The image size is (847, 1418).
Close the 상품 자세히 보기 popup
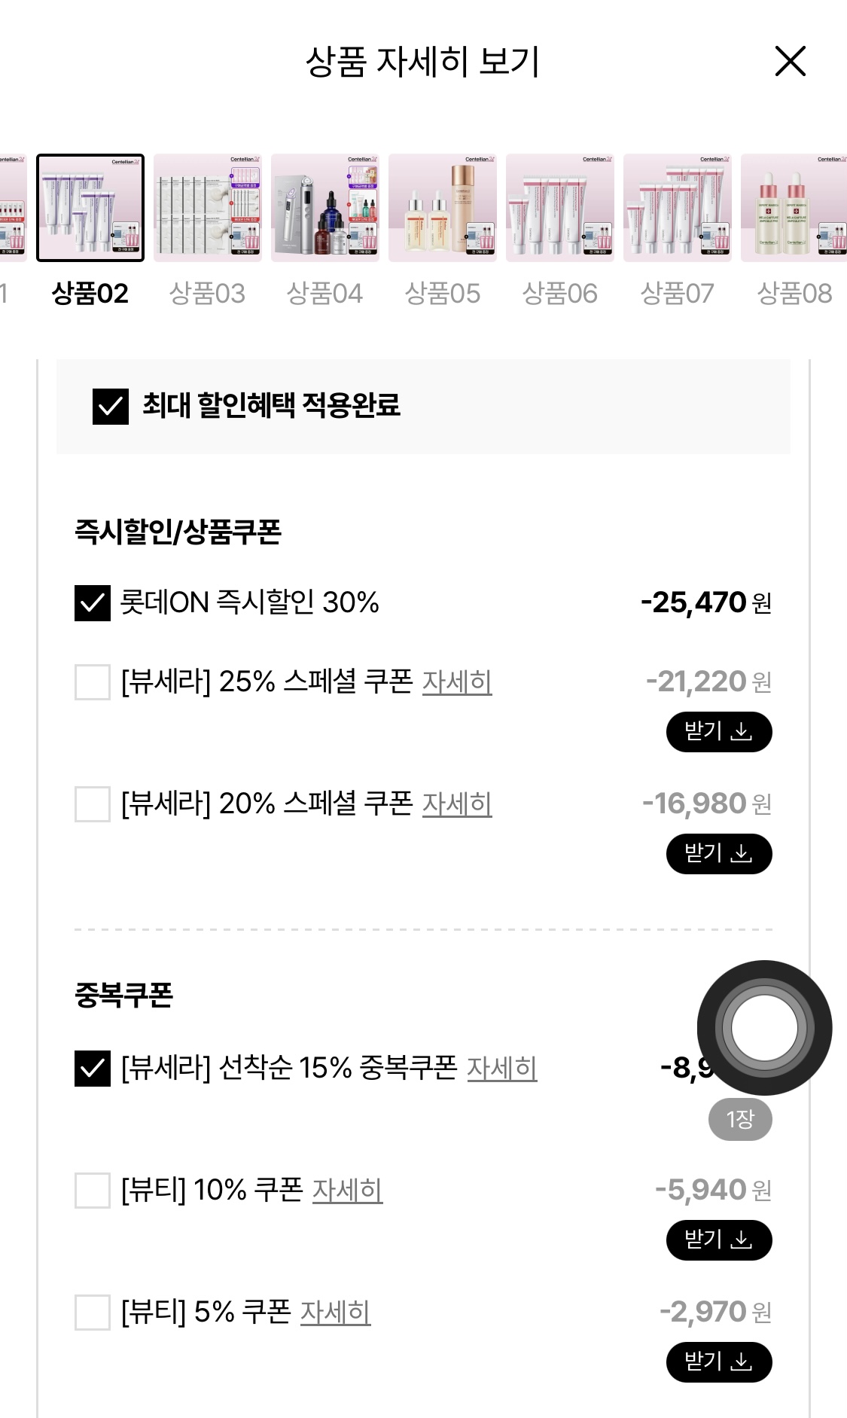tap(790, 61)
